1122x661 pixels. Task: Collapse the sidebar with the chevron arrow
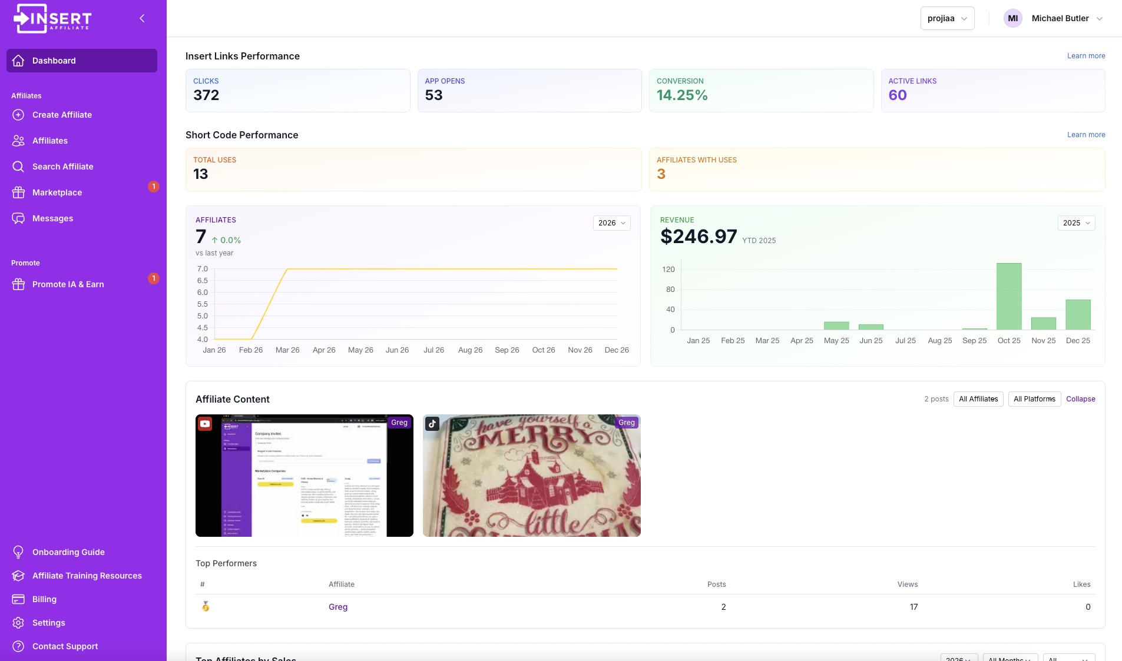coord(142,18)
